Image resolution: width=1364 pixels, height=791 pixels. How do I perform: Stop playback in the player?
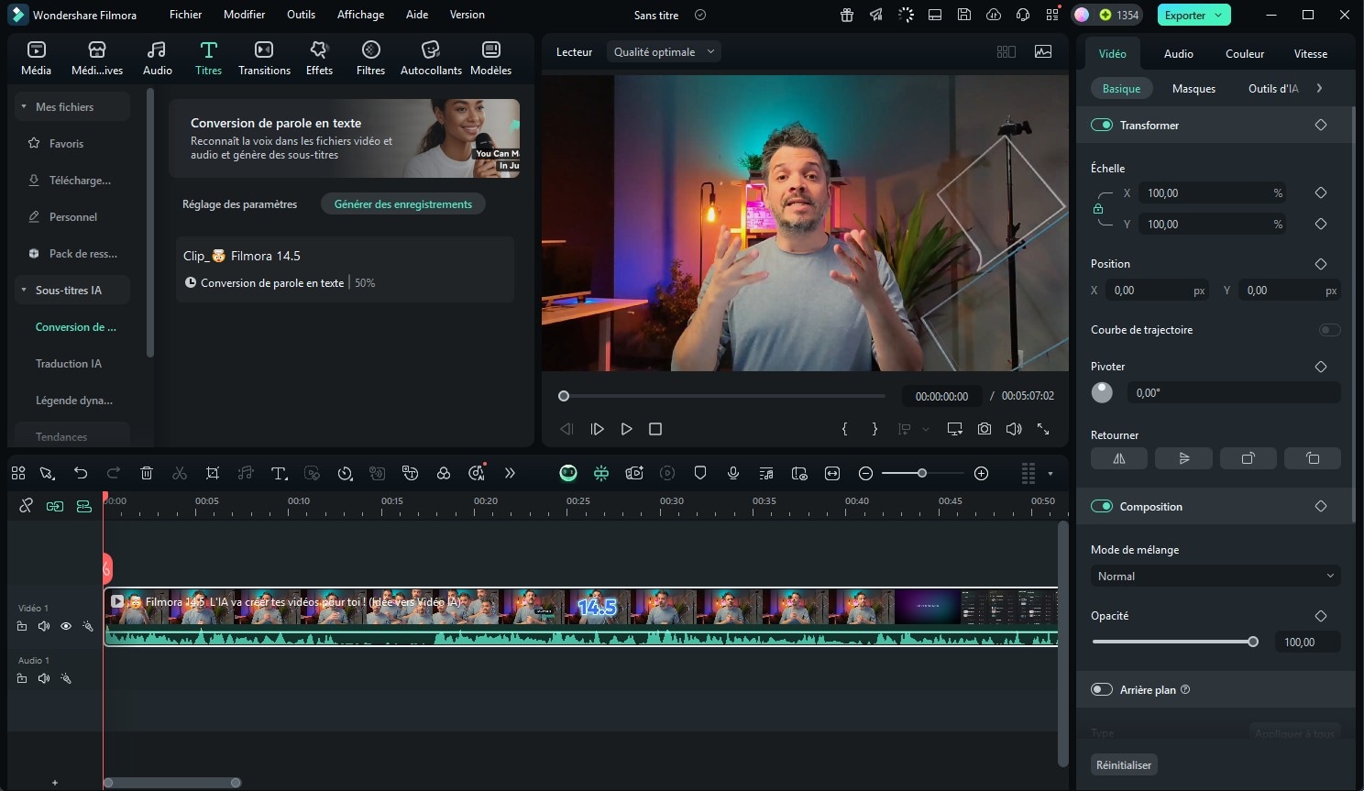pos(655,429)
